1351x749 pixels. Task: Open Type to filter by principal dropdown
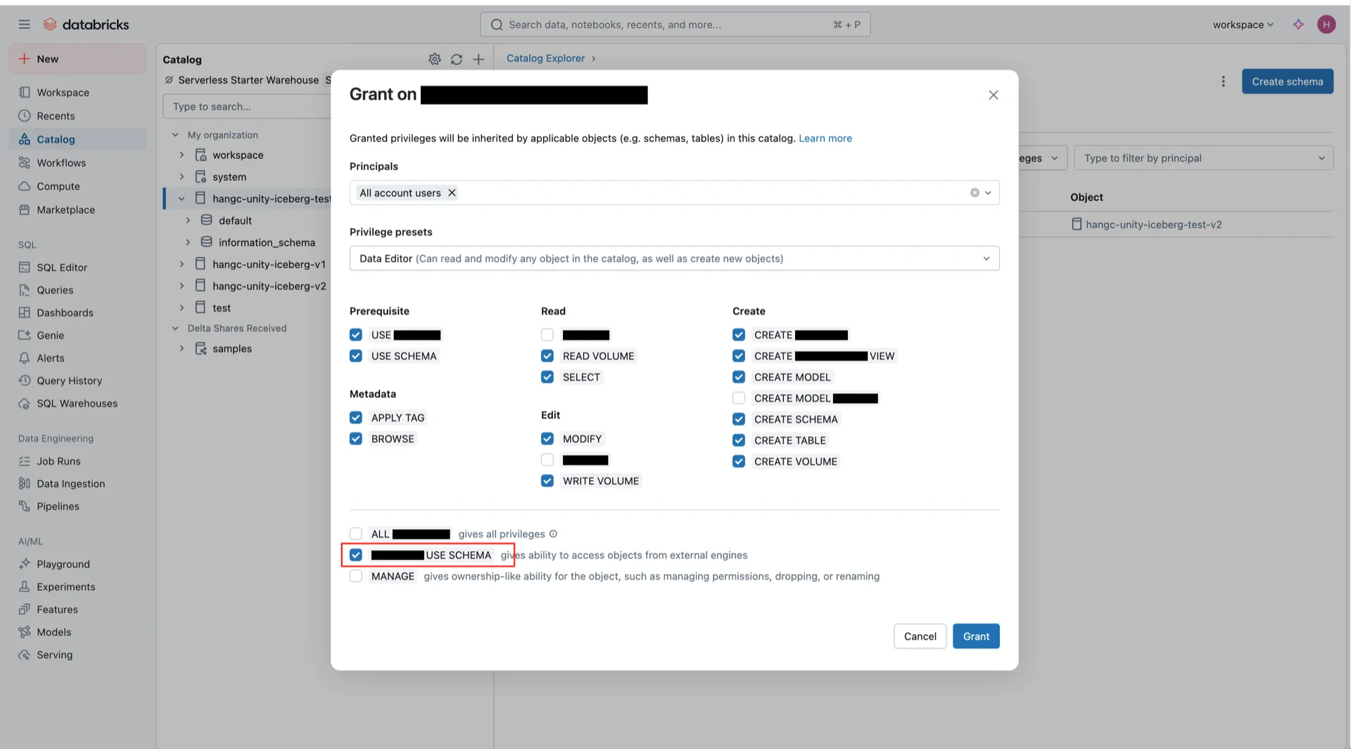point(1203,158)
